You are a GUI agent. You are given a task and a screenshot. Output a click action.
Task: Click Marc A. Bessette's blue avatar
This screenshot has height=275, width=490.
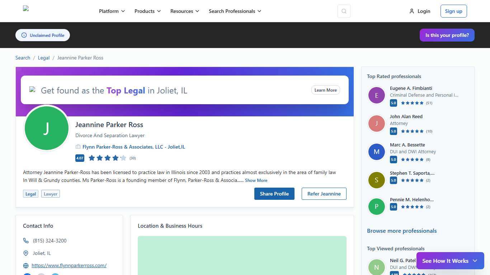pos(376,152)
